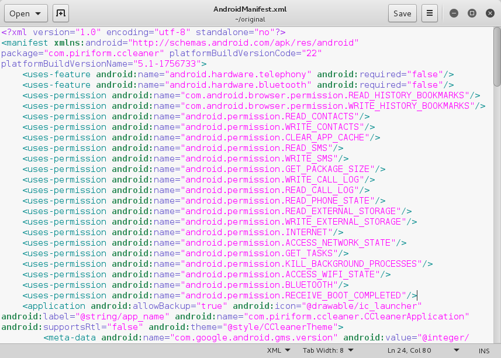Click the android.permission.BLUETOOTH text
The height and width of the screenshot is (358, 501).
[259, 285]
